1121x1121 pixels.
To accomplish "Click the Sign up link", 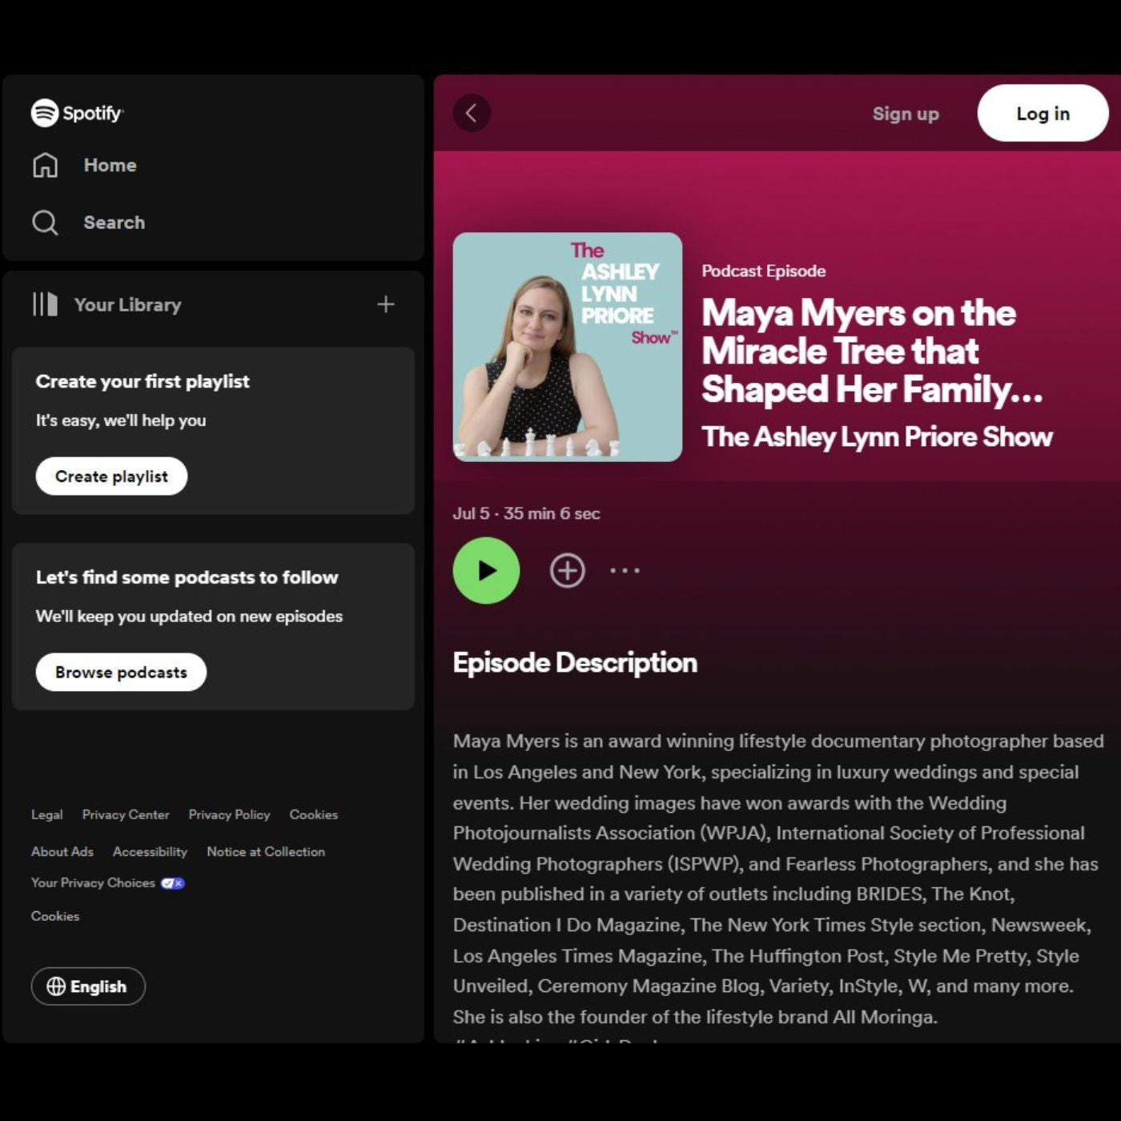I will pos(906,114).
